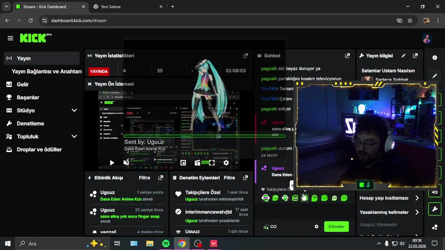Send the chat message with Gönder
445x250 pixels.
(336, 227)
